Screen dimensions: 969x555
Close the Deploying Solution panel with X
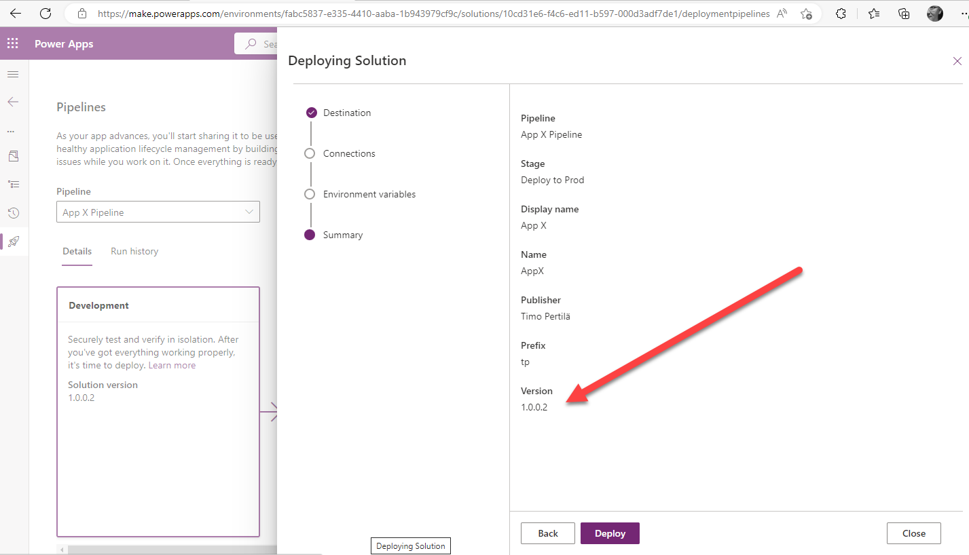tap(957, 61)
